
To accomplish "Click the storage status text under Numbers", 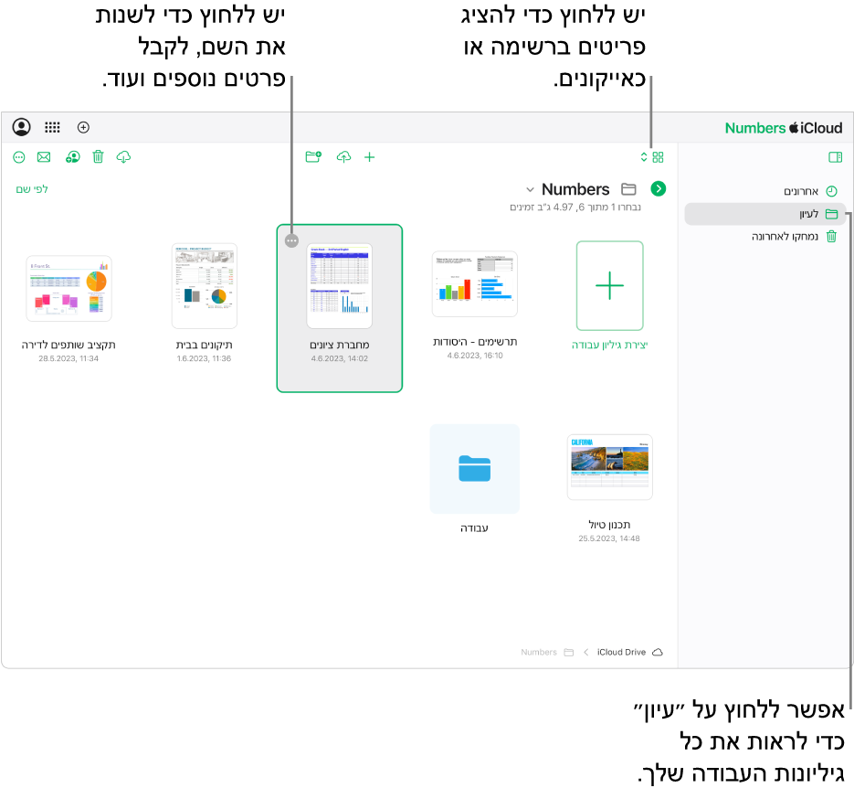I will [x=575, y=208].
